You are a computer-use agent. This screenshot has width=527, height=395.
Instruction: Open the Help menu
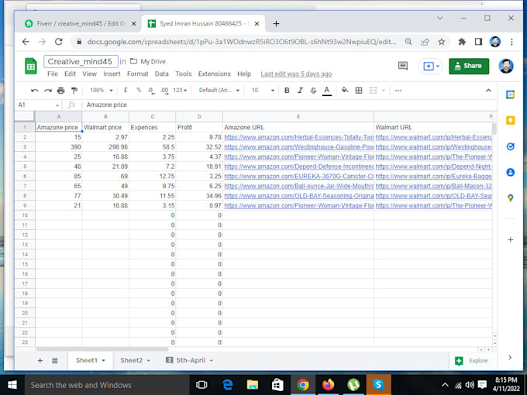[x=244, y=74]
